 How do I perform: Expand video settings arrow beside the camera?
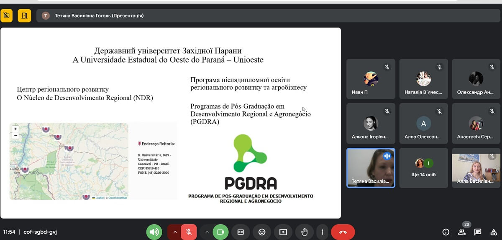[207, 232]
